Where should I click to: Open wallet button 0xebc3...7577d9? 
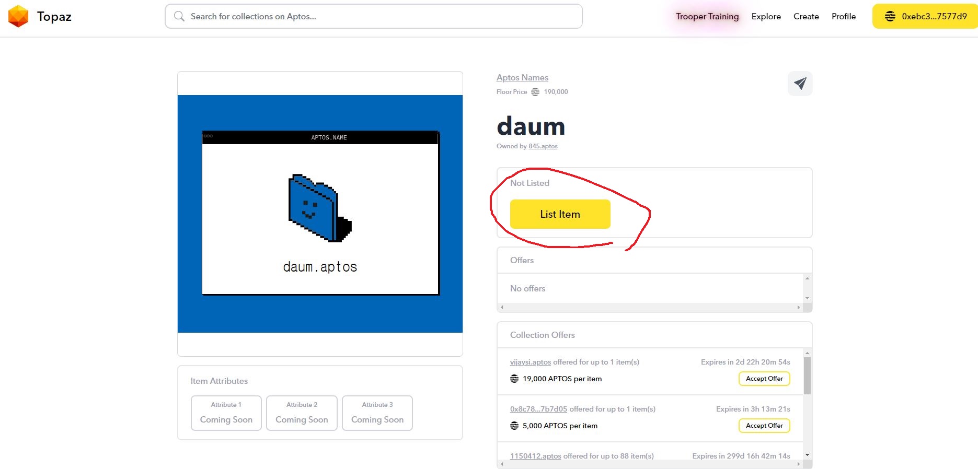tap(925, 16)
